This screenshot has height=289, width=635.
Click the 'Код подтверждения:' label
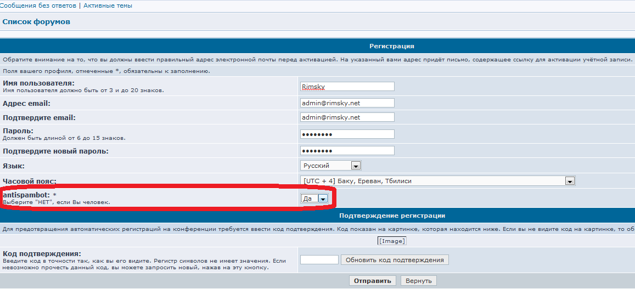tap(42, 253)
